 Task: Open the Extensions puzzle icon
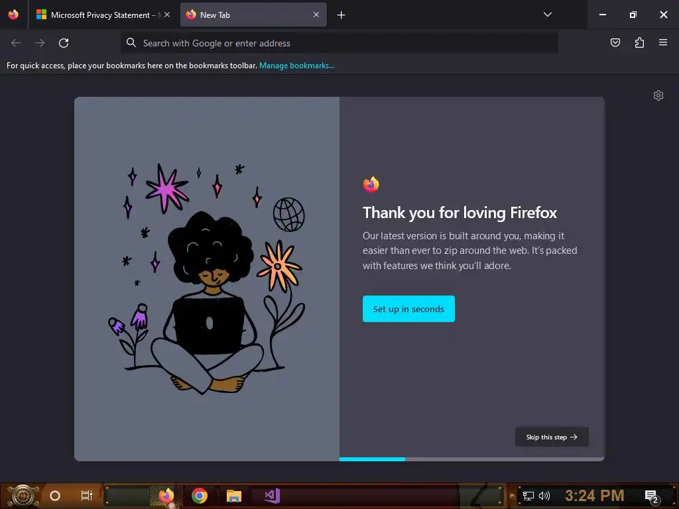tap(639, 42)
